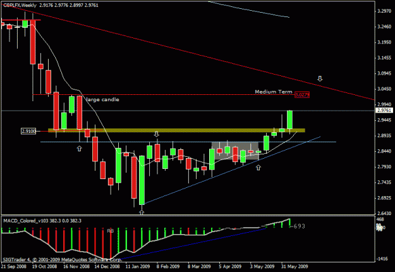Click the 3.1950 price axis value

pos(384,42)
